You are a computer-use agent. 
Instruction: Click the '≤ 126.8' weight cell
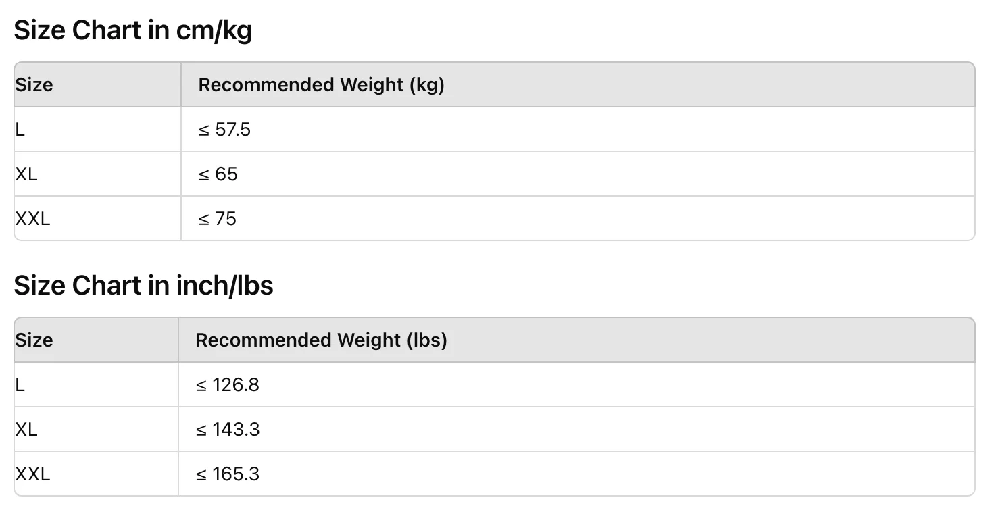[227, 385]
